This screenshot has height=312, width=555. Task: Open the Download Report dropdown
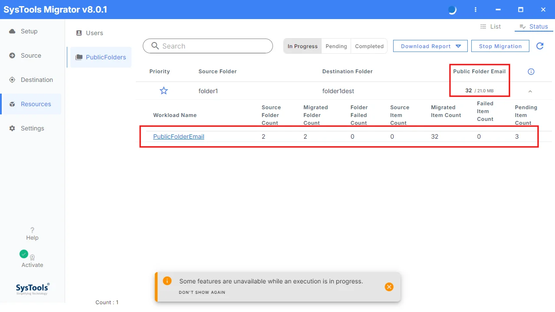coord(430,46)
